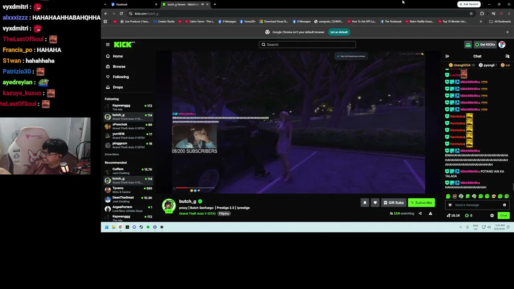Open chat users list icon
Image resolution: width=514 pixels, height=289 pixels.
[507, 56]
